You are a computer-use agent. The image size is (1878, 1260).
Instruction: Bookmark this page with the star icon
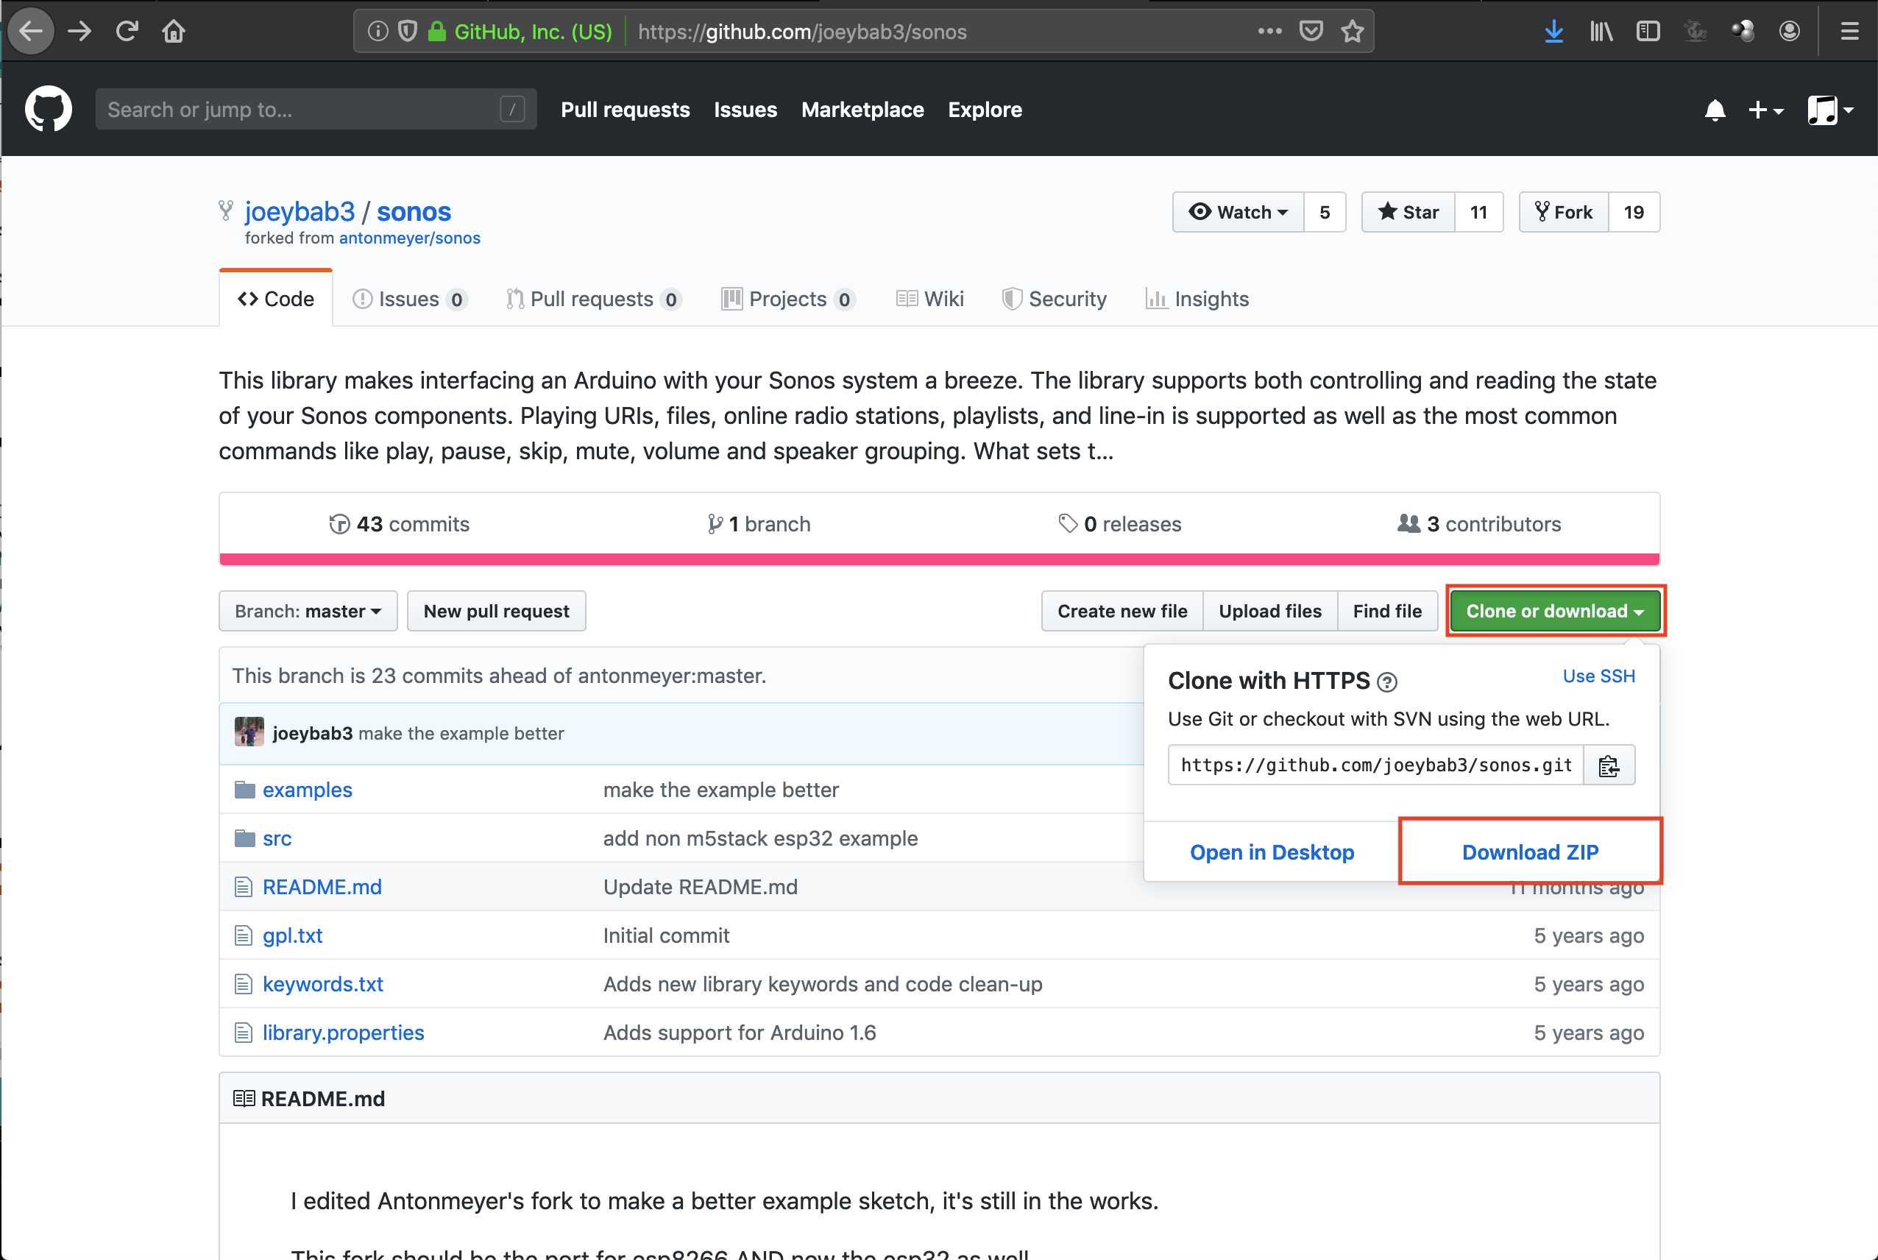[1353, 32]
